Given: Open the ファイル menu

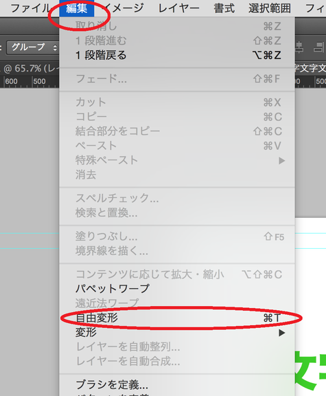Looking at the screenshot, I should (30, 8).
